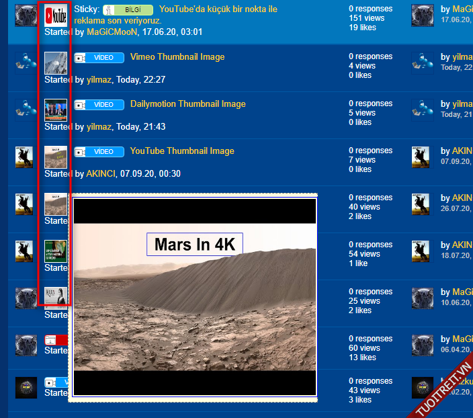This screenshot has width=473, height=418.
Task: Click left avatar of the Vimeo thread row
Action: 26,62
